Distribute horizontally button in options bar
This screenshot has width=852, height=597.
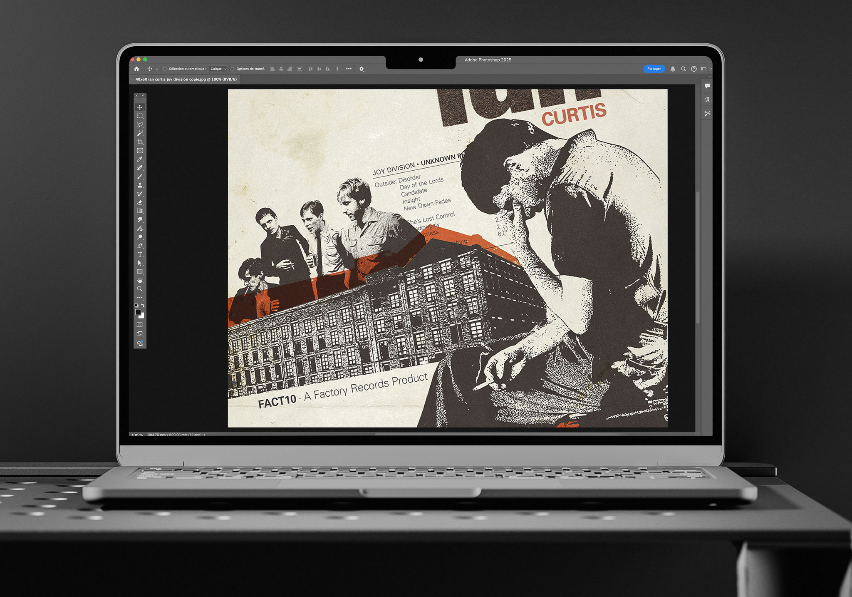click(337, 69)
